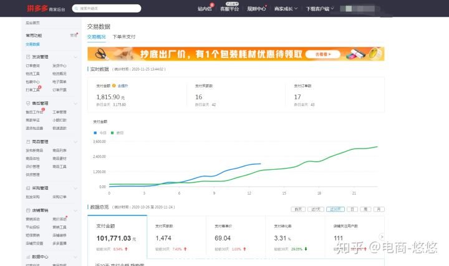Select the 支付买家数 overview card tab
This screenshot has height=266, width=449.
point(176,237)
